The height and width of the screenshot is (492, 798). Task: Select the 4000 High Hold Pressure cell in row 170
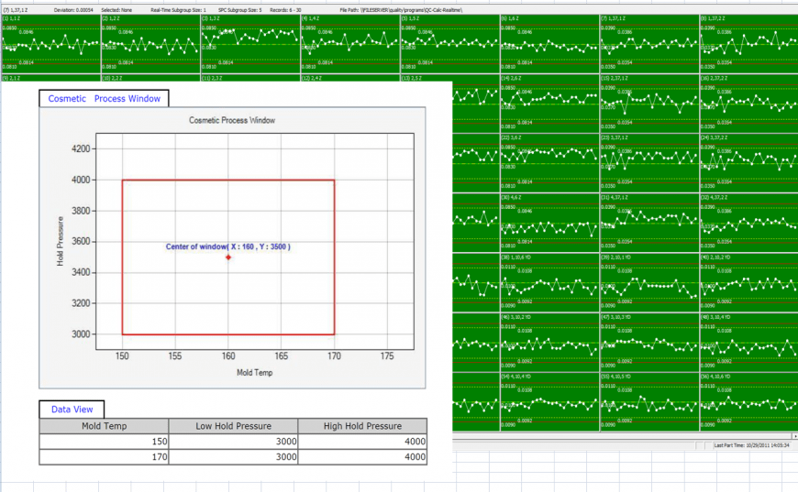363,456
